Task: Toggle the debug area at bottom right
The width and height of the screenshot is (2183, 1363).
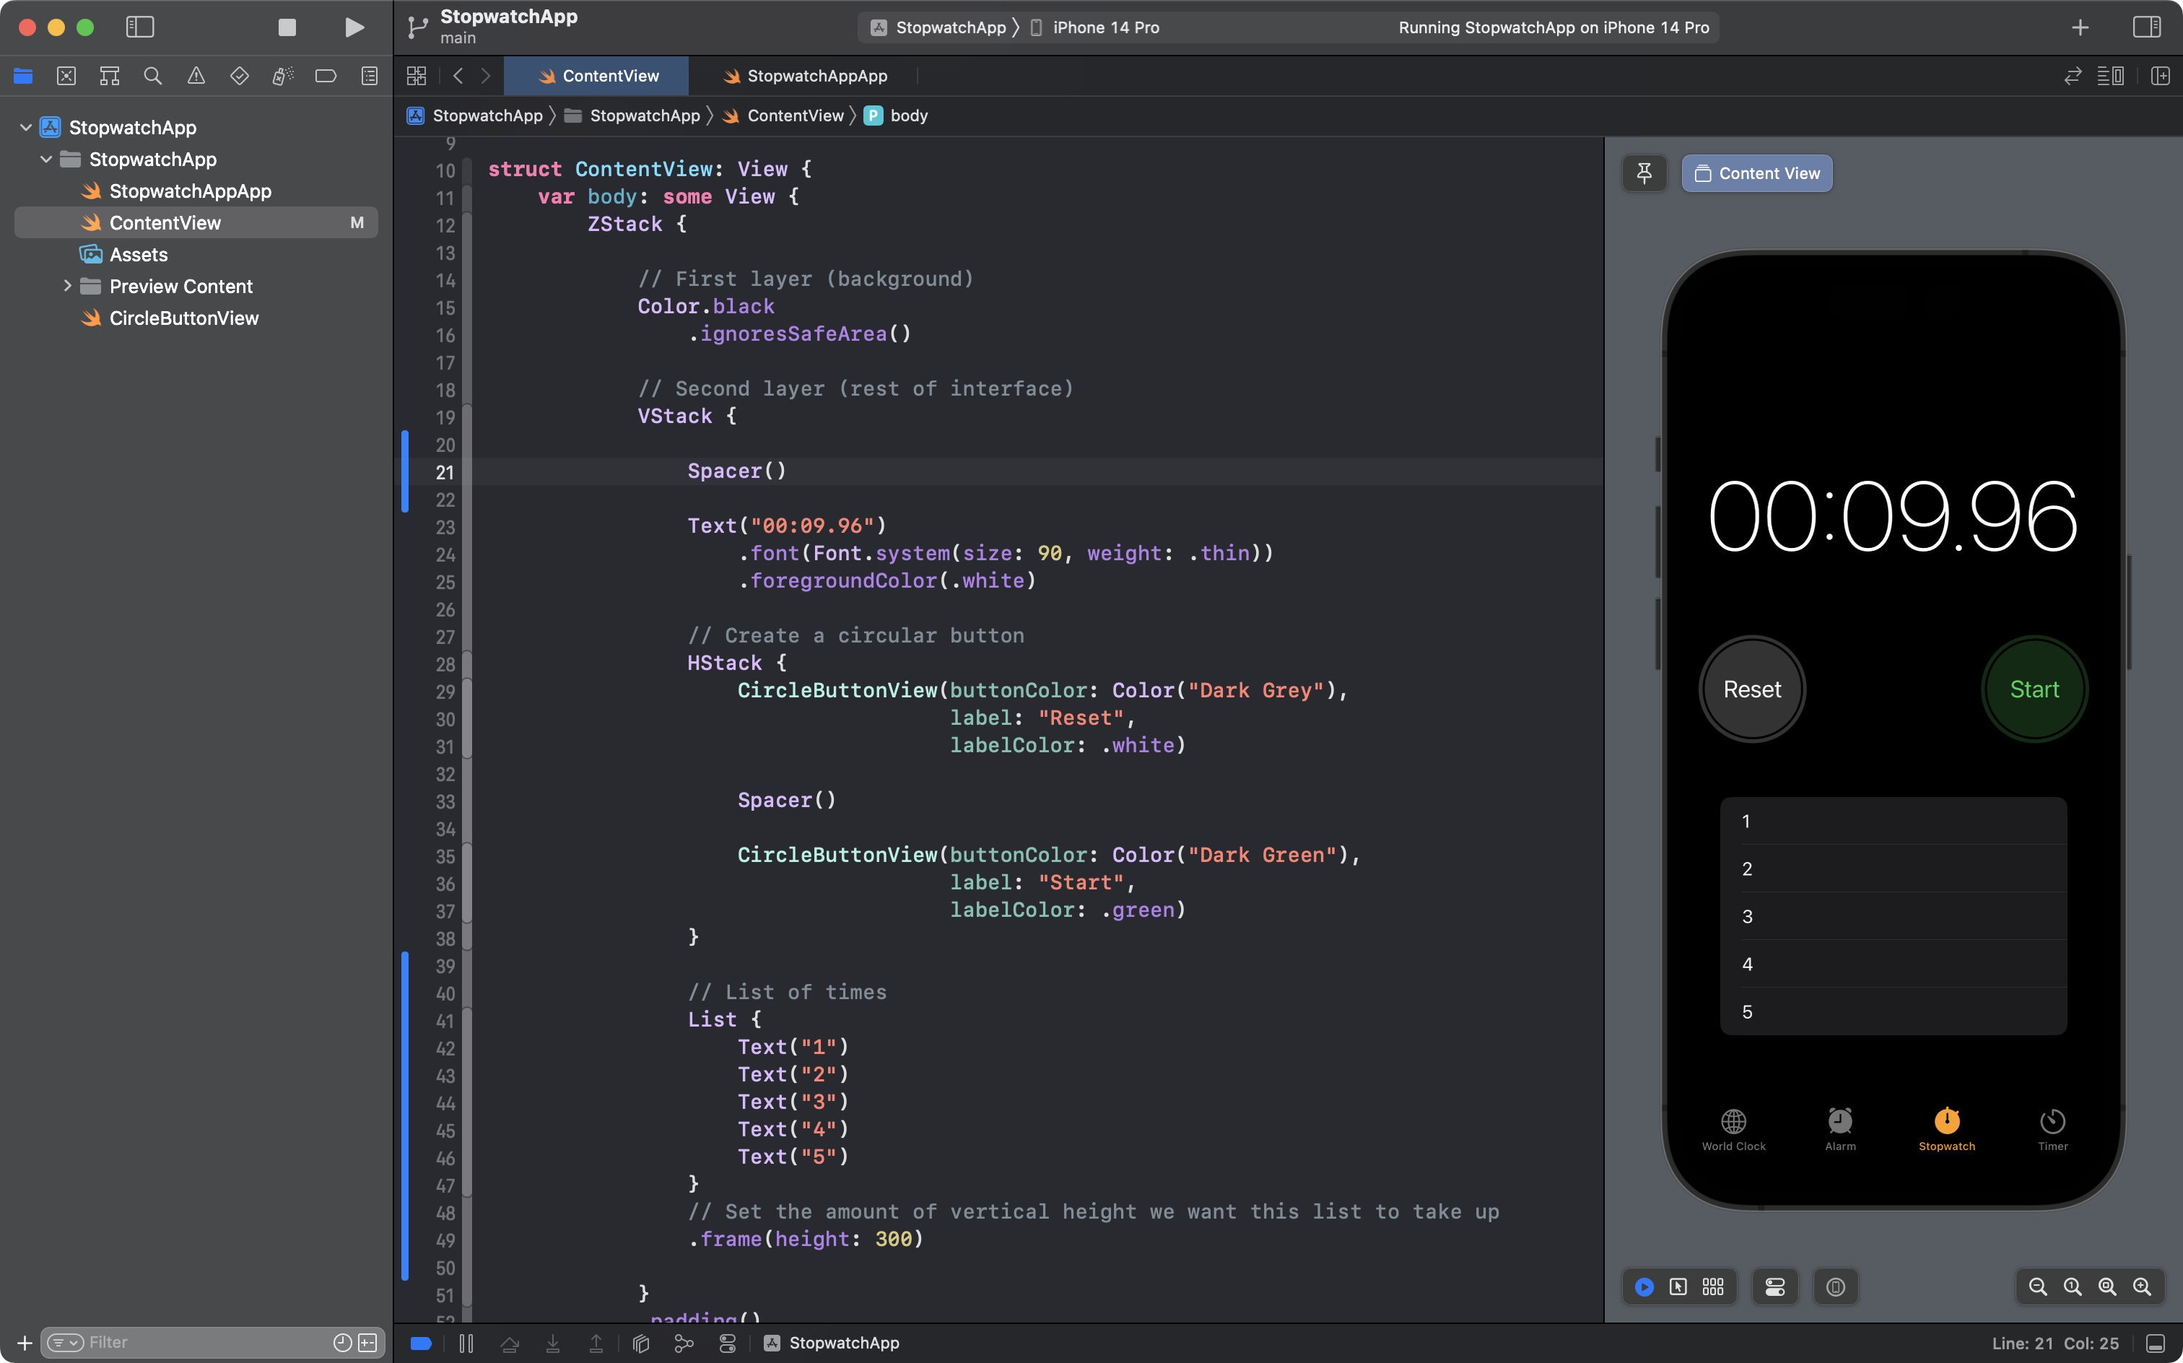Action: (2155, 1344)
